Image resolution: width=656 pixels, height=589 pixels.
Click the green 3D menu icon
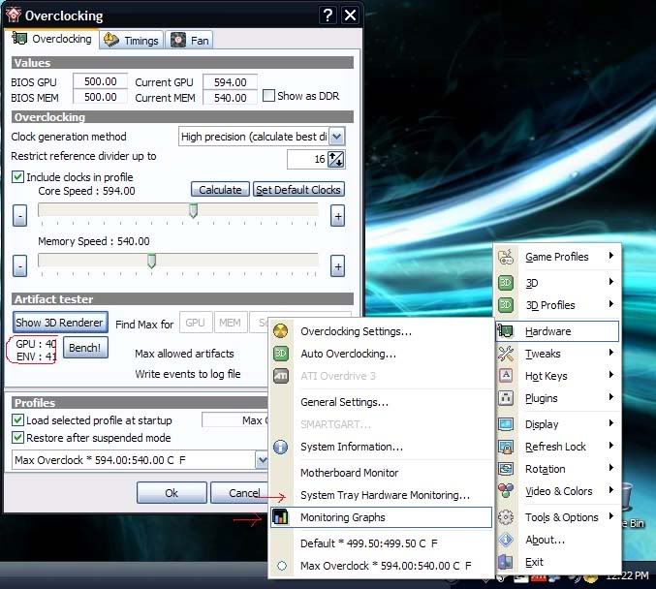[x=506, y=283]
